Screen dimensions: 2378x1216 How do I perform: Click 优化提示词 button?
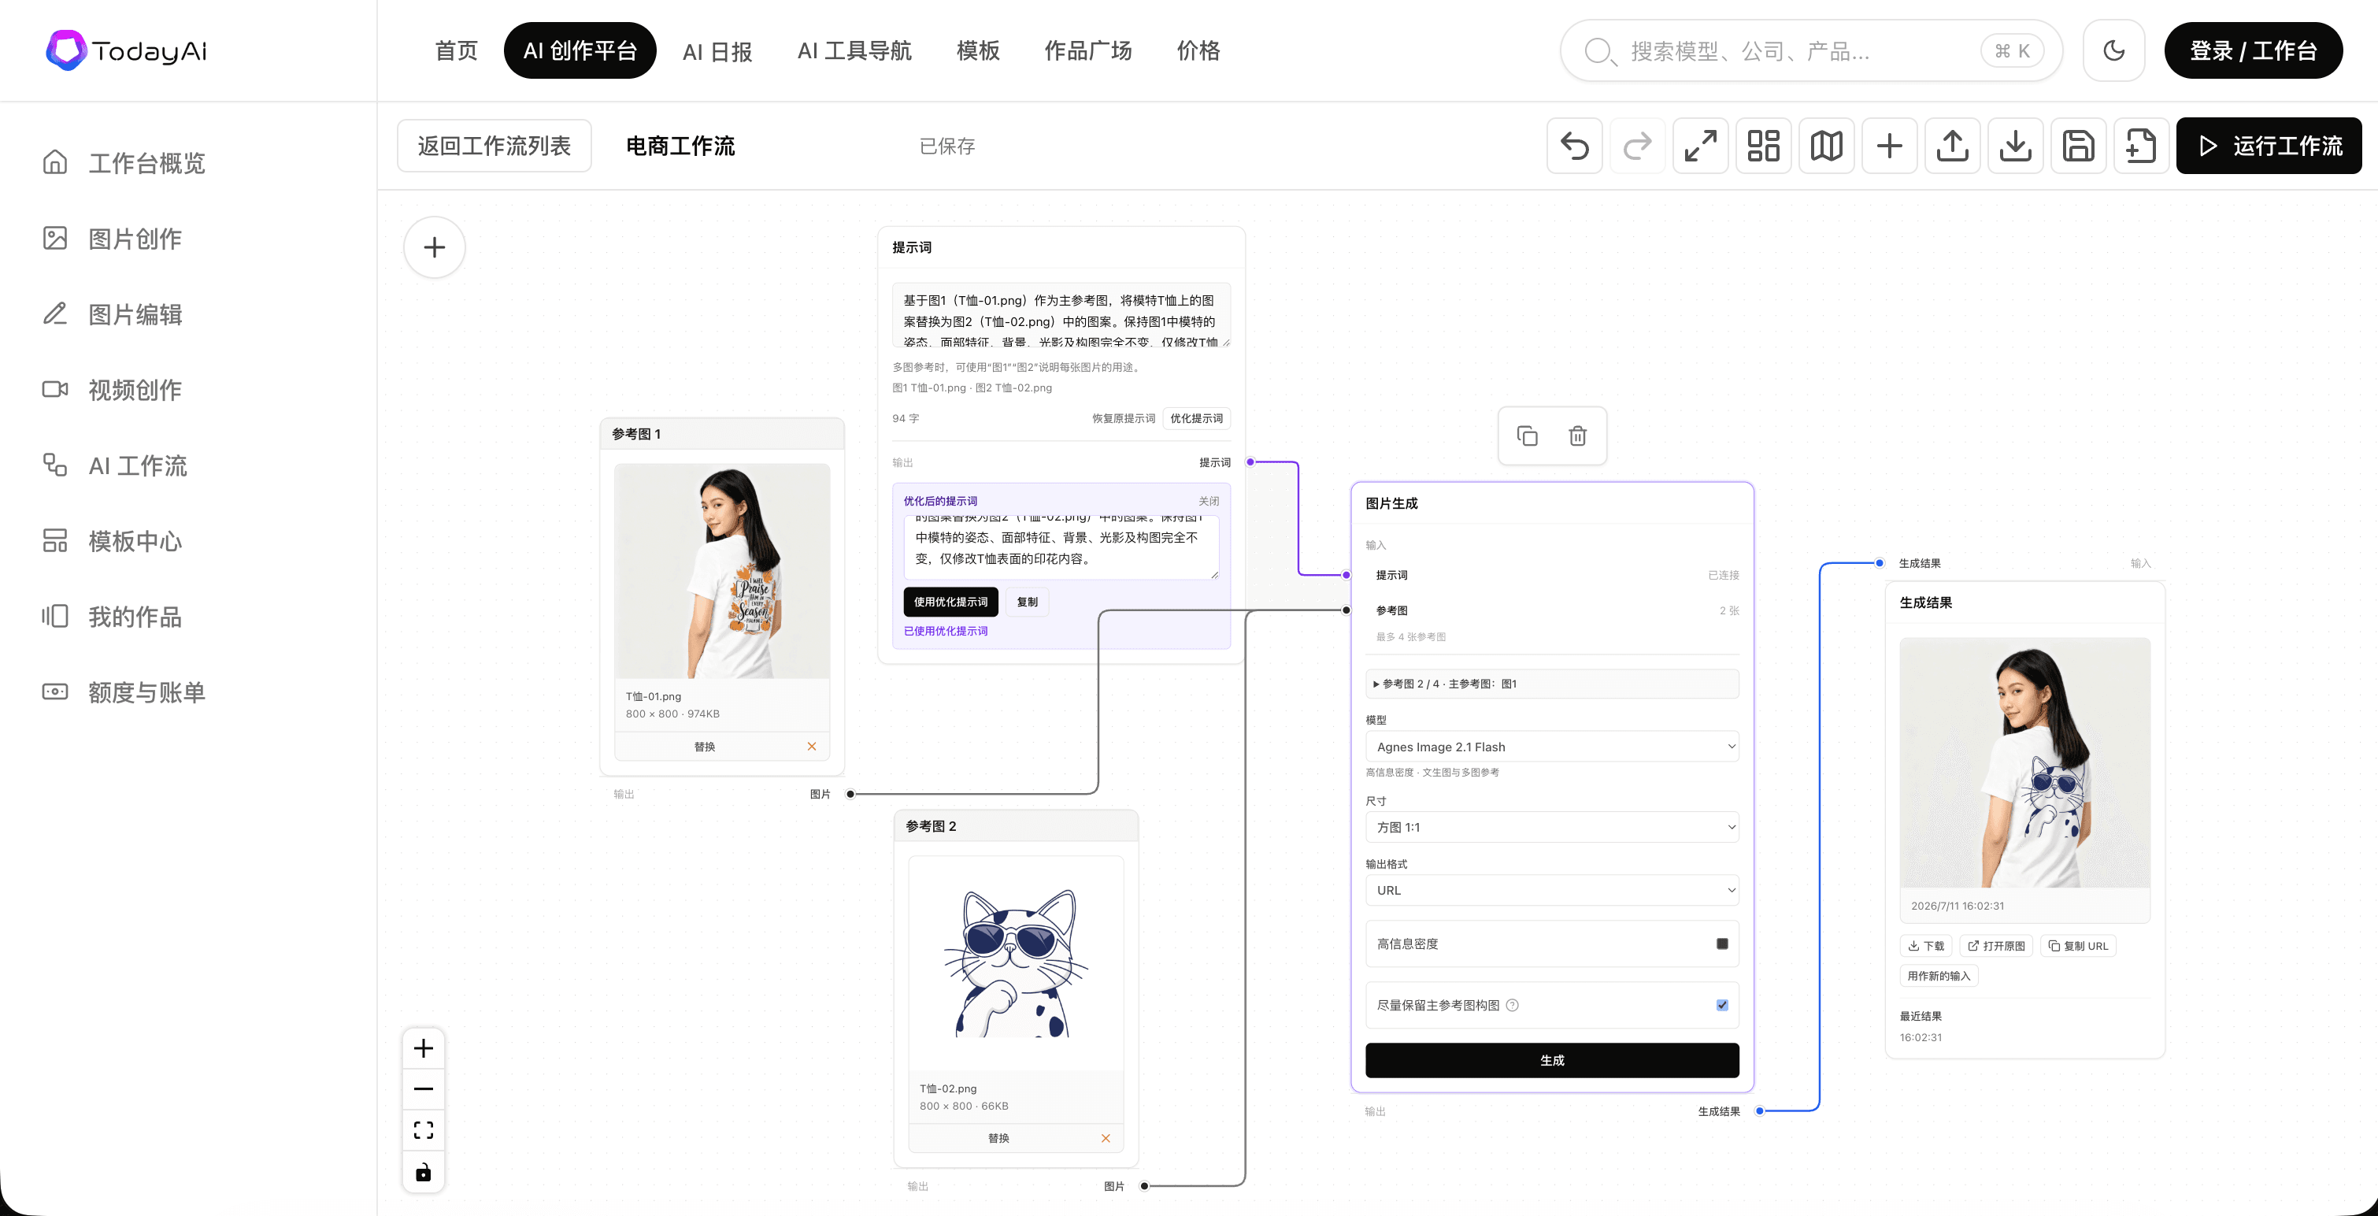[x=1196, y=418]
